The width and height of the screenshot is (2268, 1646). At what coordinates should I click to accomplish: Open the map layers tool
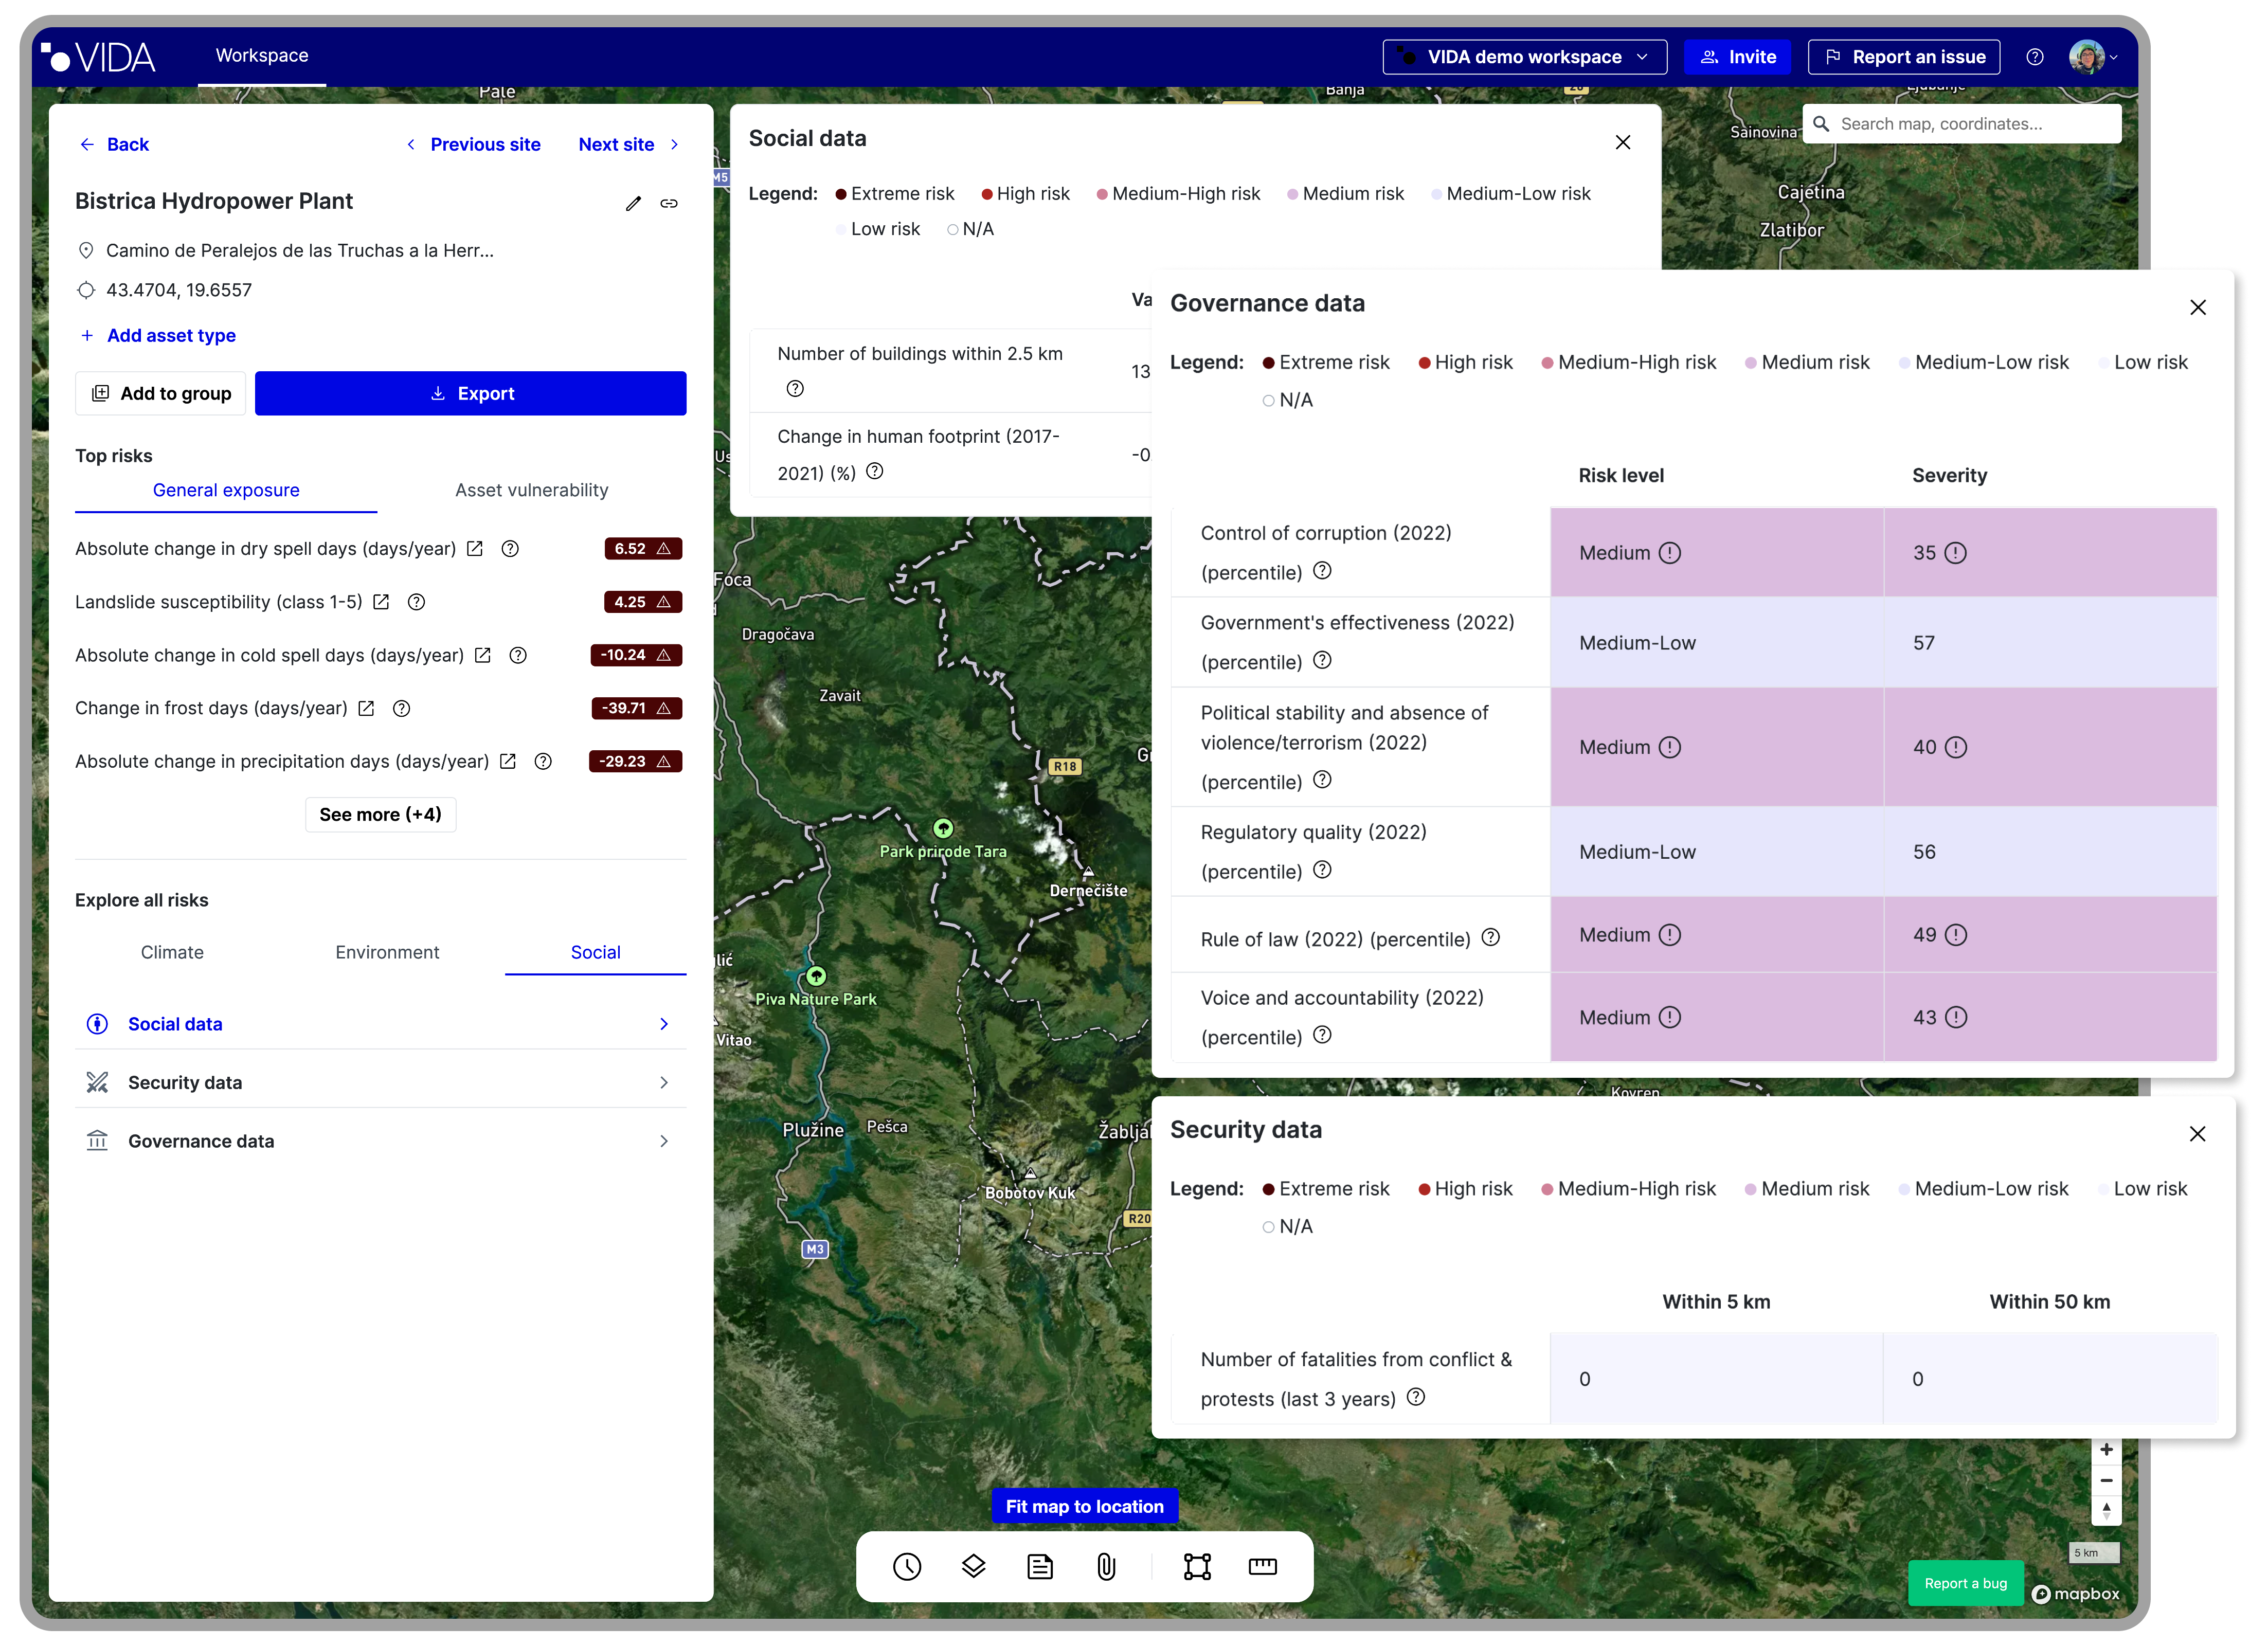coord(973,1566)
